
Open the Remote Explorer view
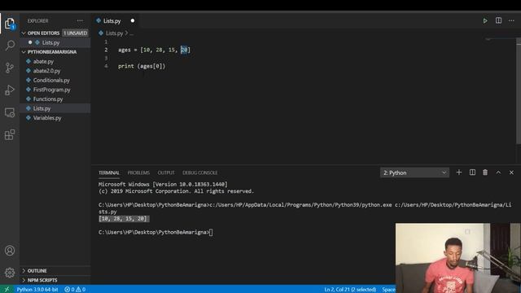pos(10,112)
